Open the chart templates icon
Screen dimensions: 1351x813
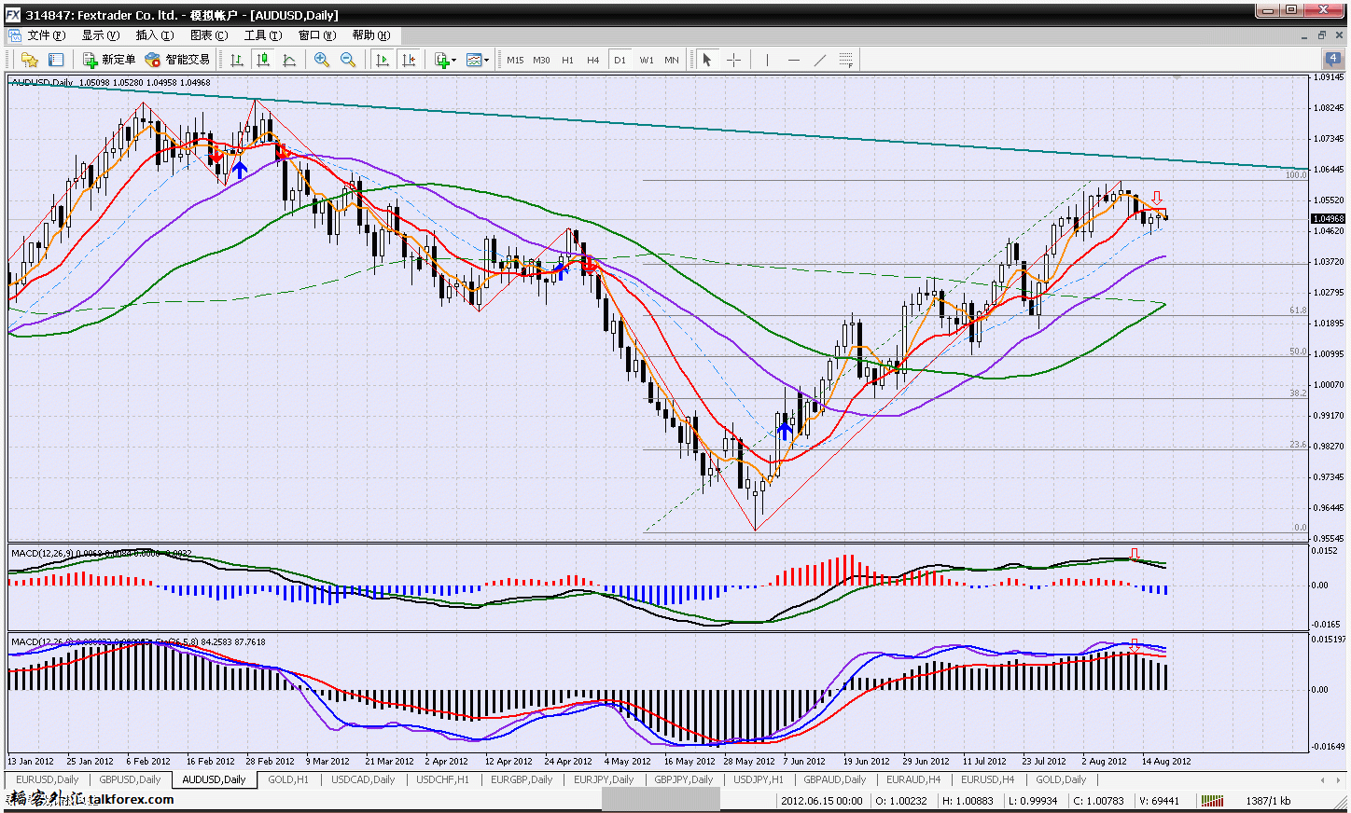[x=473, y=60]
